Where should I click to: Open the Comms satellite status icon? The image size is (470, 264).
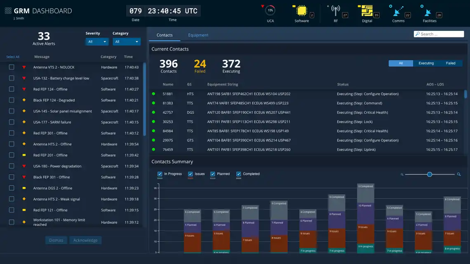398,11
